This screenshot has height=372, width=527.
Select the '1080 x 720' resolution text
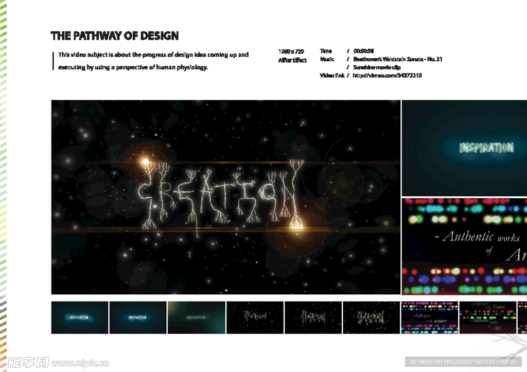point(291,51)
